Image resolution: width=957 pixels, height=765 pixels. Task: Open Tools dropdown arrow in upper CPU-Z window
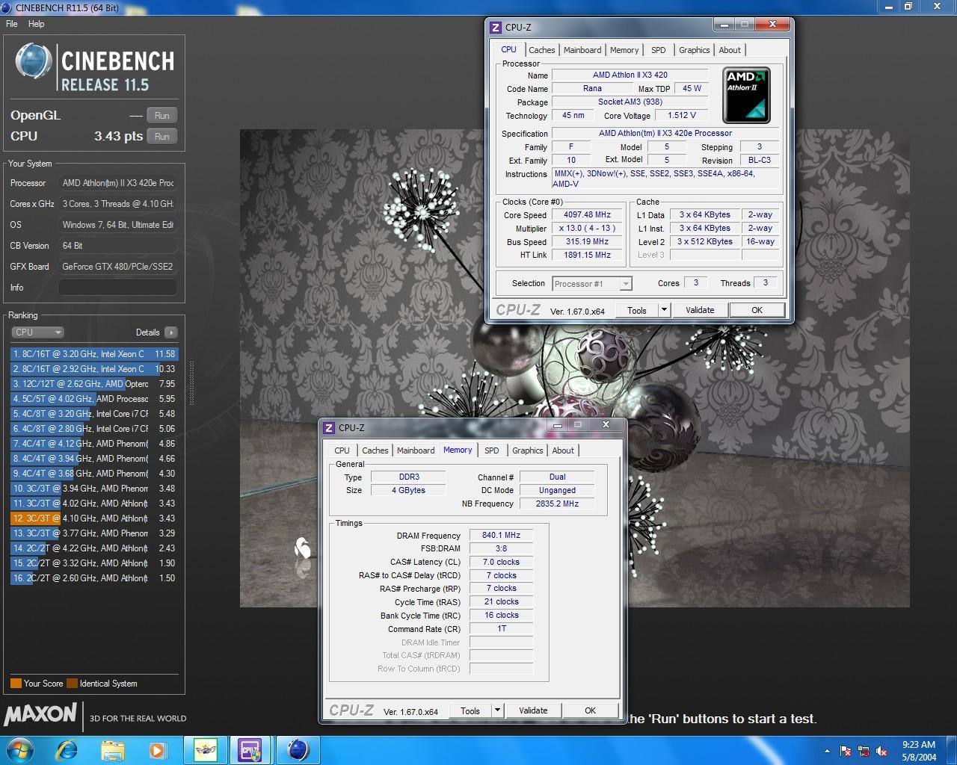pyautogui.click(x=664, y=310)
